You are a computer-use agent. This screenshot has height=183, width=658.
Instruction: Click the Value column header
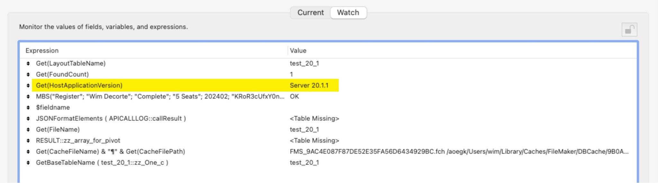(x=298, y=51)
